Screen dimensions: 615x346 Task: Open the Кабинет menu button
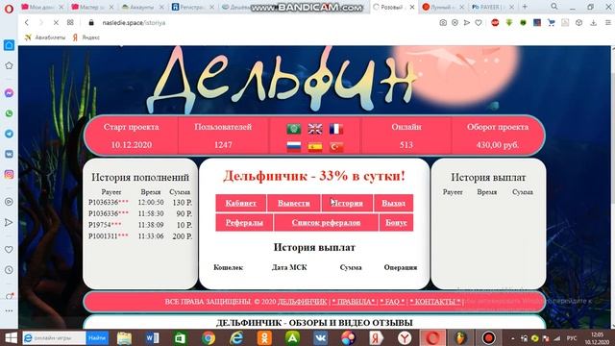pyautogui.click(x=241, y=203)
